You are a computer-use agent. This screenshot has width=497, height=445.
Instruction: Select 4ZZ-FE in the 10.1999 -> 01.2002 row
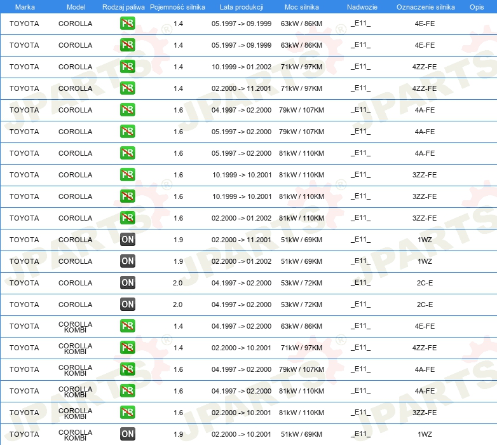(x=425, y=67)
